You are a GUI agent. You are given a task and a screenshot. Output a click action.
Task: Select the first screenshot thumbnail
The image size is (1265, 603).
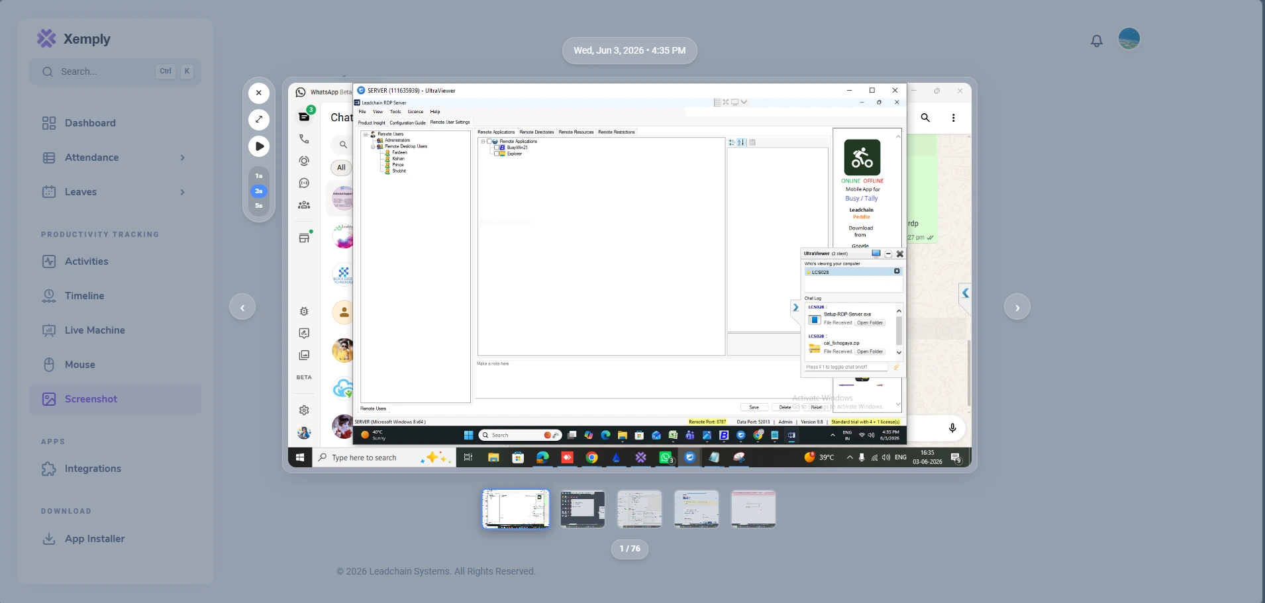(x=516, y=509)
